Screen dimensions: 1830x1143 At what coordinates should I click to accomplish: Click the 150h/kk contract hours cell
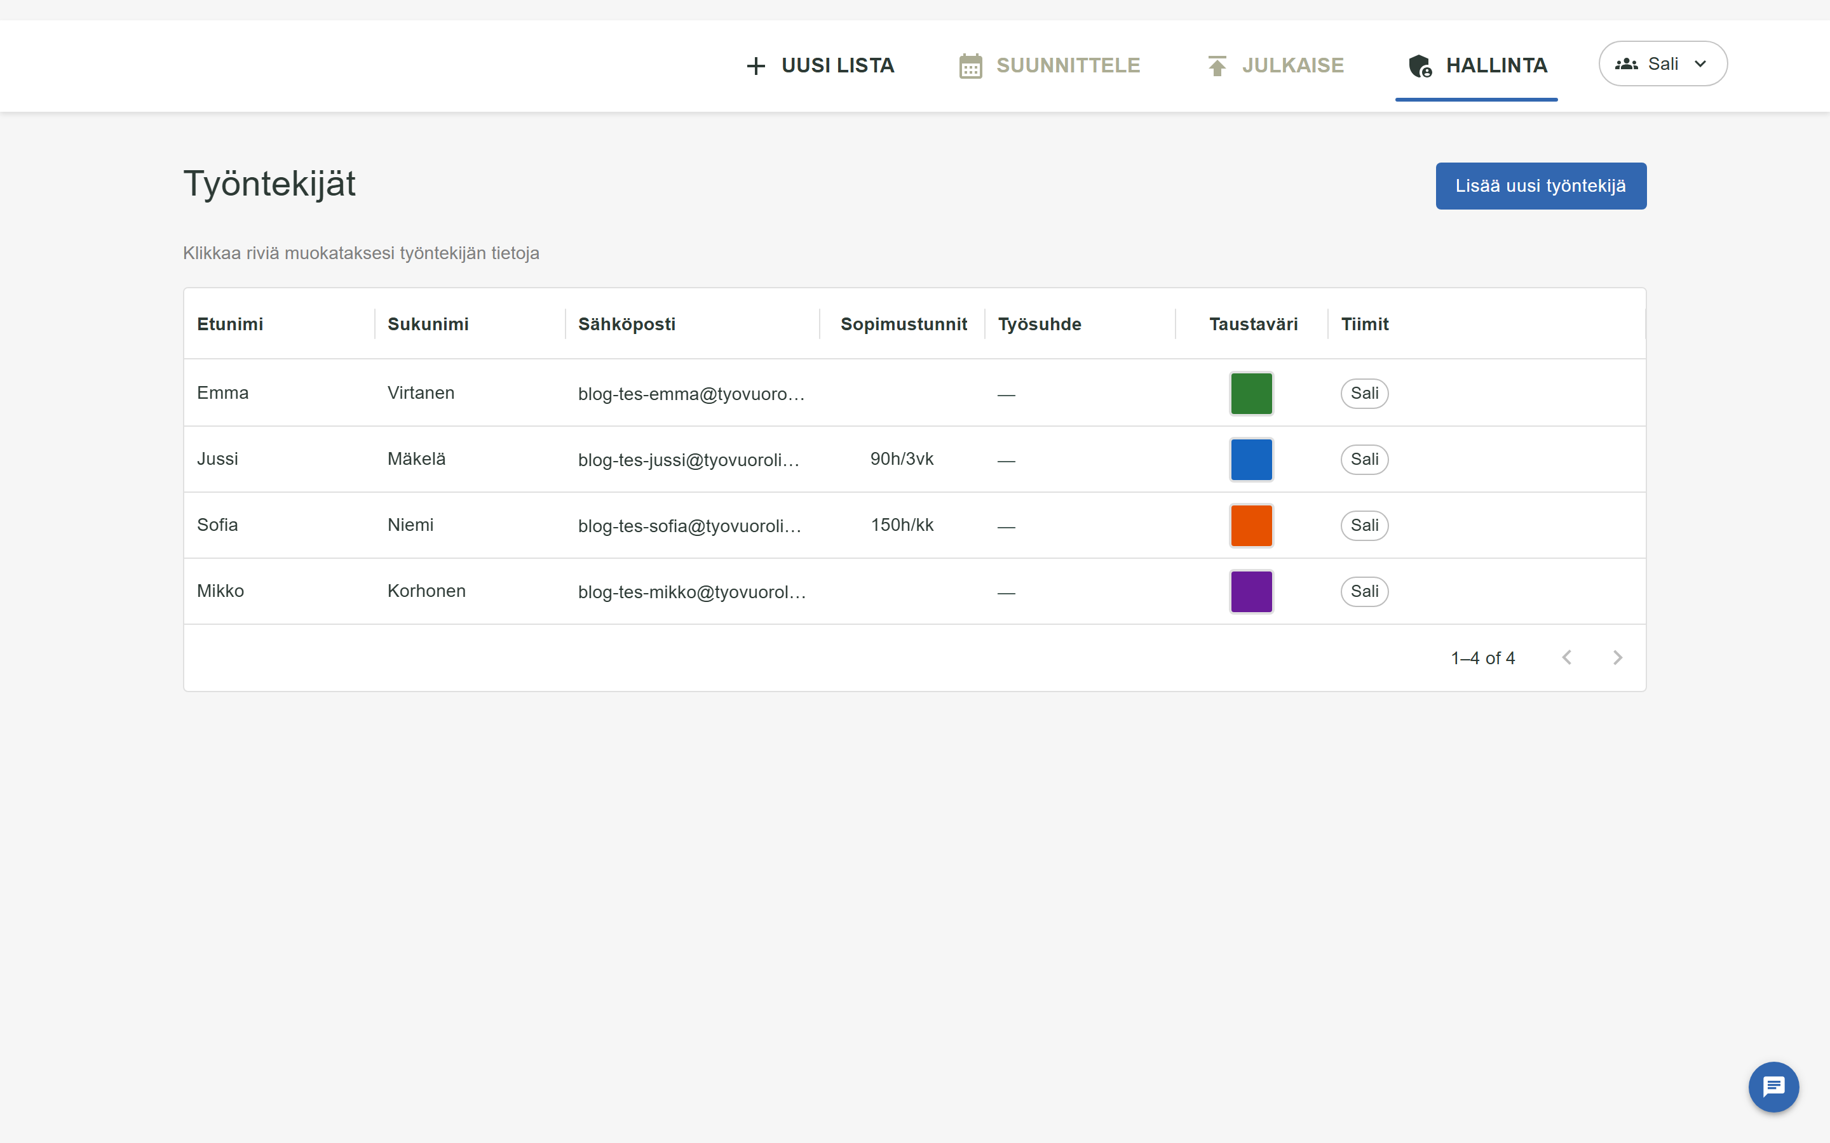pos(902,525)
